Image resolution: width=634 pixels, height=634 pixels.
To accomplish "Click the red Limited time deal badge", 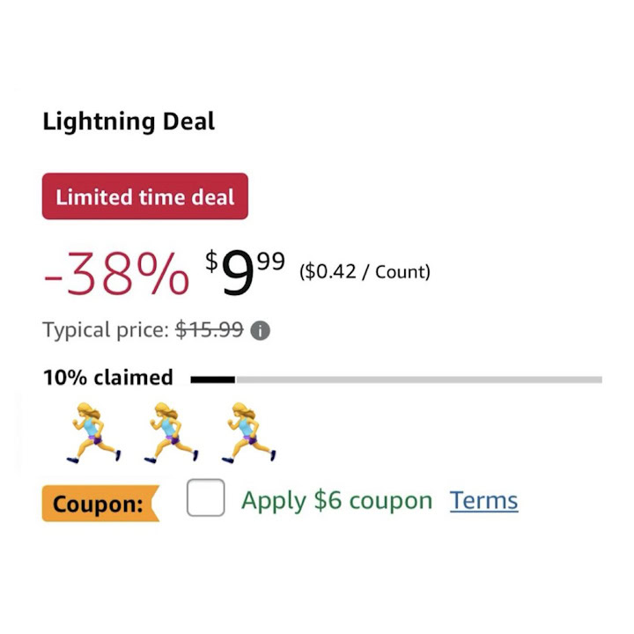I will [145, 196].
